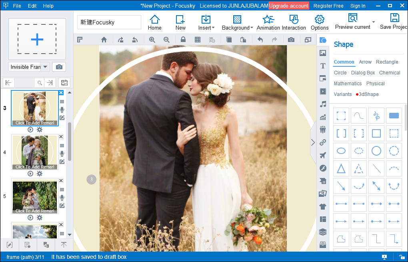Toggle the ruler icon in the canvas toolbar

[80, 40]
